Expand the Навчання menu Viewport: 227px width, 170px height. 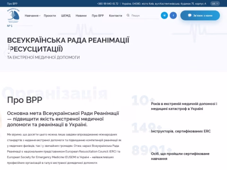pos(33,16)
